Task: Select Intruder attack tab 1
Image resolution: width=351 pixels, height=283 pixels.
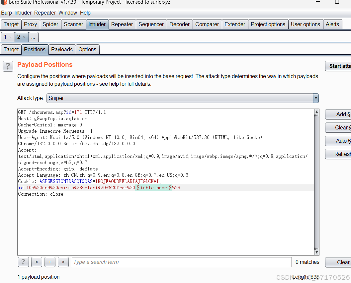Action: 5,37
